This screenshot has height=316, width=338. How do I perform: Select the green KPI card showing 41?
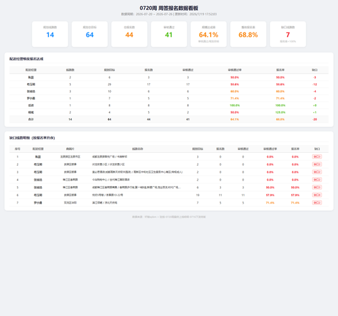(169, 35)
